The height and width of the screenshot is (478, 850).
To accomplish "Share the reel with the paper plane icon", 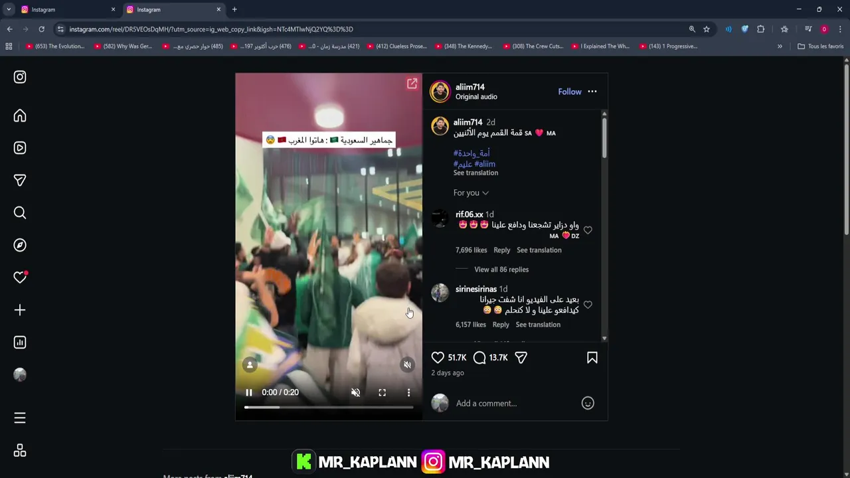I will point(521,358).
